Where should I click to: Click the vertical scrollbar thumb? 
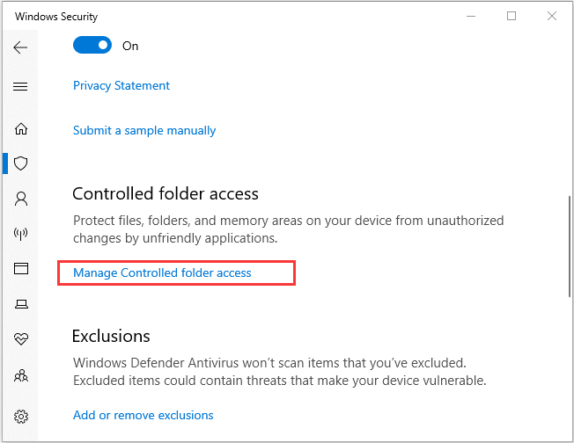pos(570,246)
